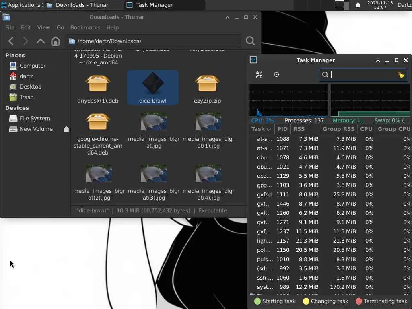Select media_images_bigrat.jpg thumbnail
Image resolution: width=412 pixels, height=309 pixels.
154,122
